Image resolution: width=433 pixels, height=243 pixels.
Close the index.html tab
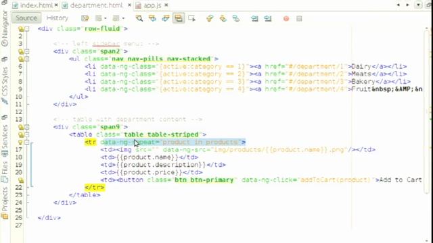click(56, 5)
